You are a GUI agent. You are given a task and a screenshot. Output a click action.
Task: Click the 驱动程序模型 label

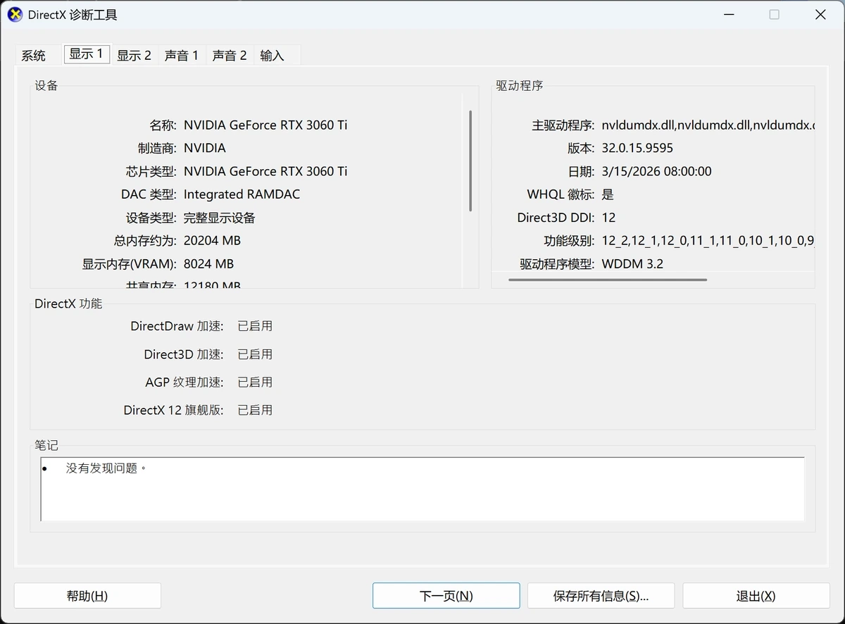pyautogui.click(x=557, y=264)
